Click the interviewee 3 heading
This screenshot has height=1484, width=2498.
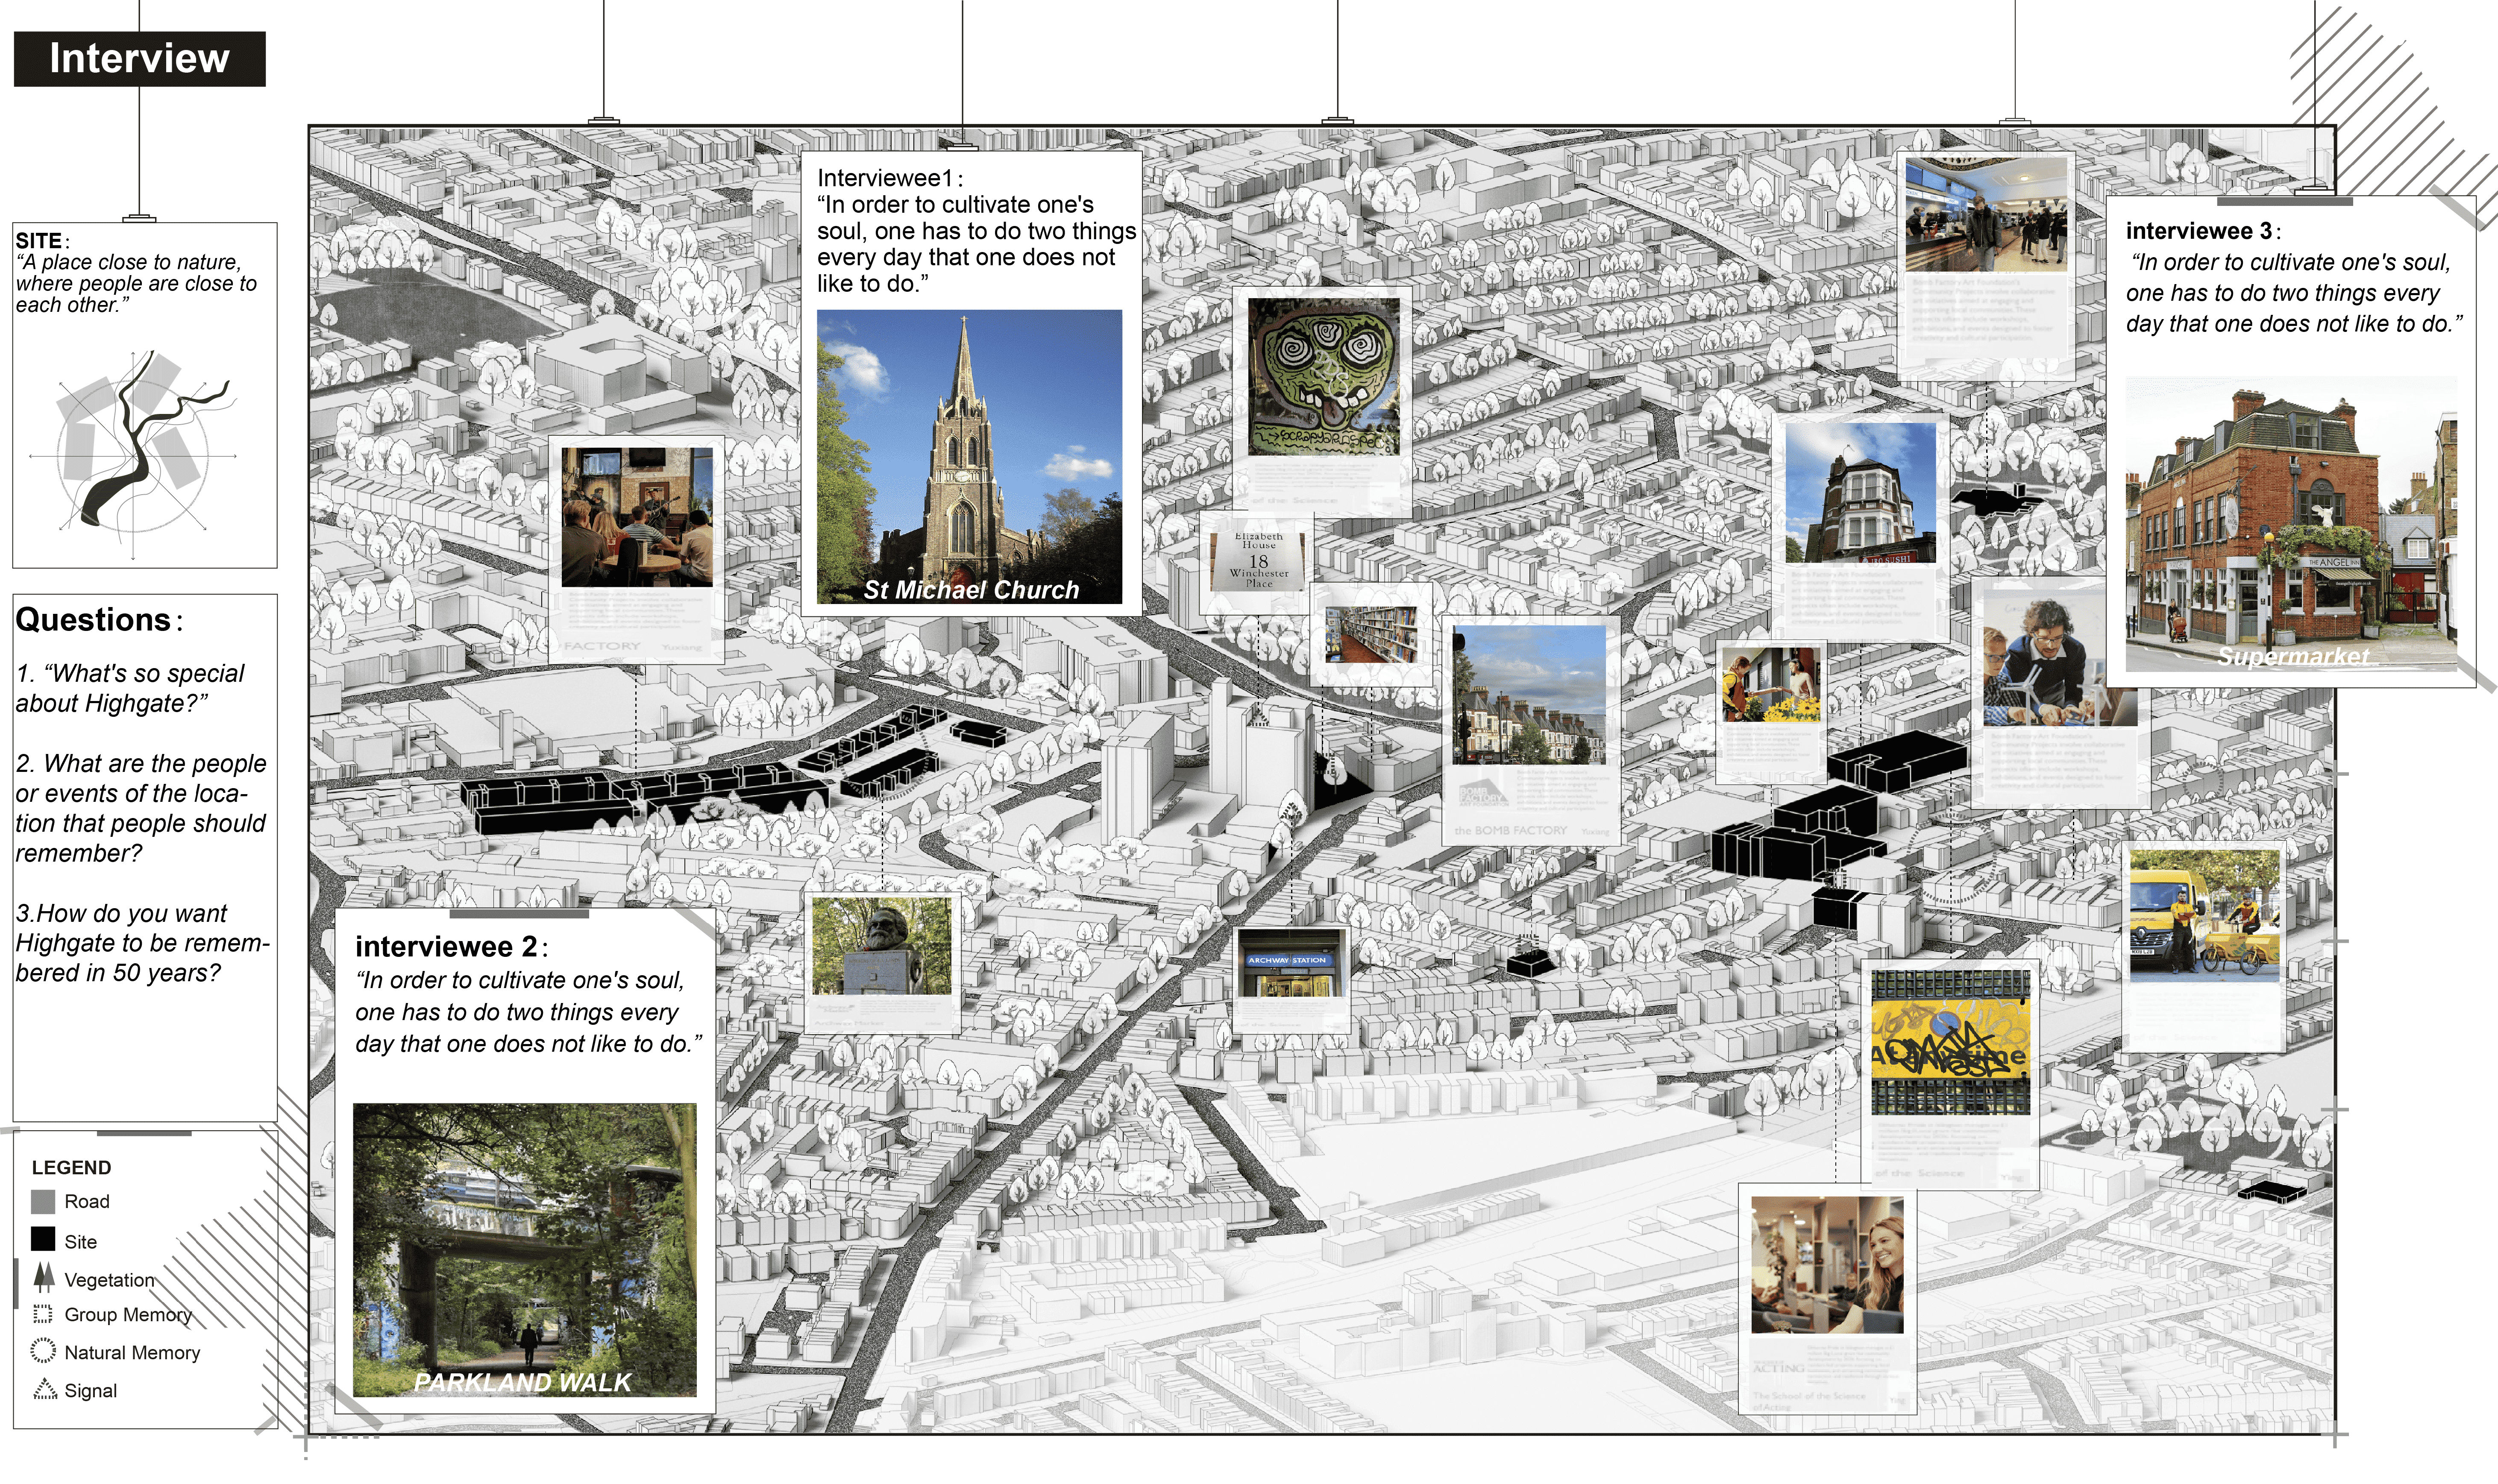pos(2198,231)
